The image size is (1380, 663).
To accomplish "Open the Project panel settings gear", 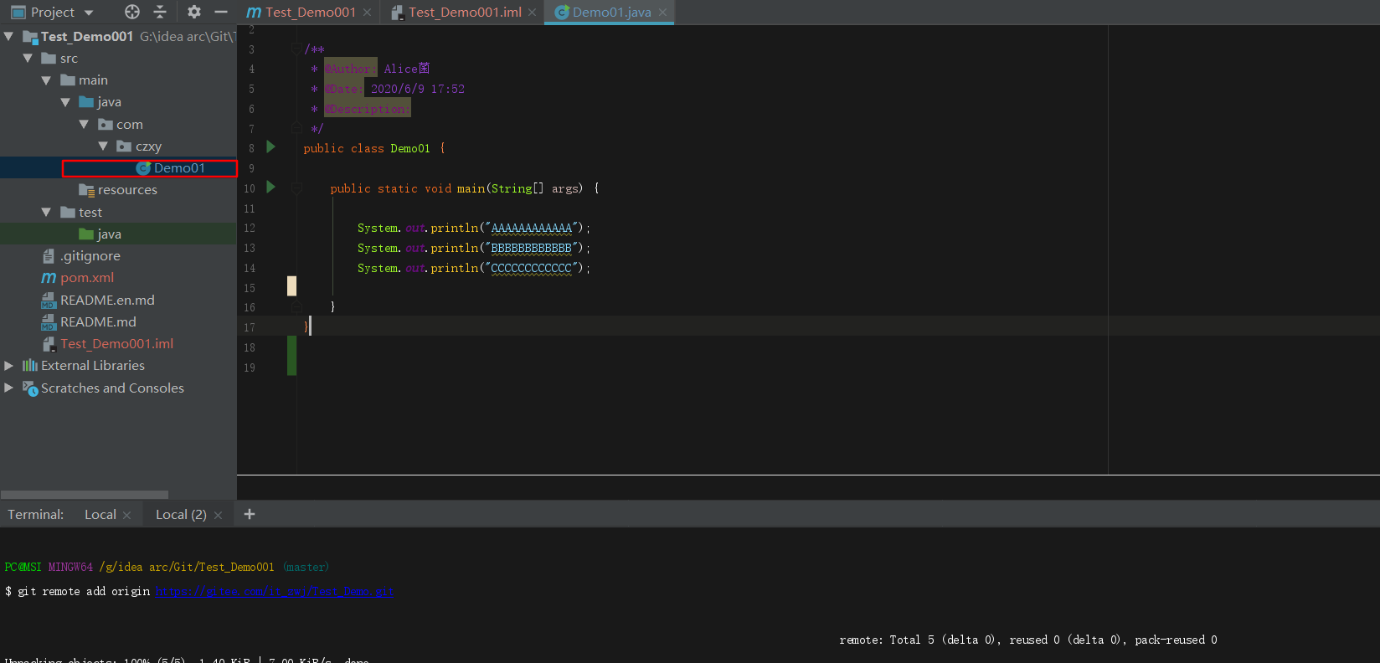I will [194, 12].
